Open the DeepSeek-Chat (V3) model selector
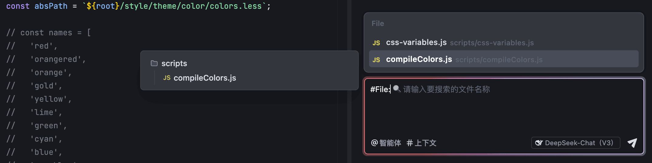Screen dimensions: 652x163 pyautogui.click(x=576, y=143)
